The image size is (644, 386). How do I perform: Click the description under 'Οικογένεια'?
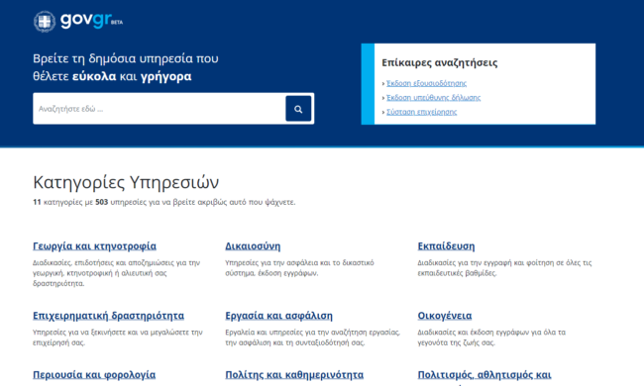[x=491, y=338]
